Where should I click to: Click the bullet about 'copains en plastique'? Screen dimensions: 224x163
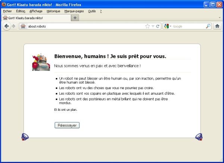pos(117,94)
